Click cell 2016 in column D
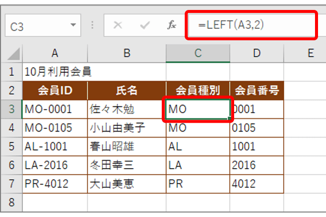Image resolution: width=326 pixels, height=217 pixels. click(x=257, y=165)
